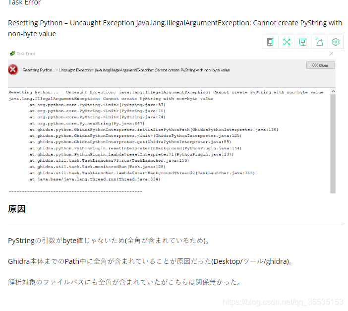Click the <<< Close button
This screenshot has width=348, height=311.
(x=320, y=65)
